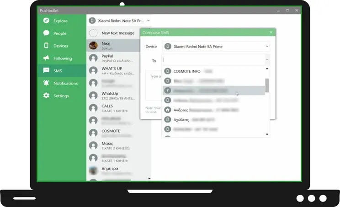Select People in the sidebar menu
This screenshot has height=207, width=340.
pyautogui.click(x=62, y=33)
